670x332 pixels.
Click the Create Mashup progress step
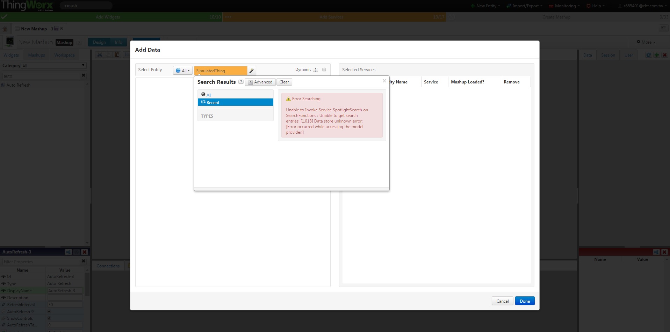click(x=558, y=17)
